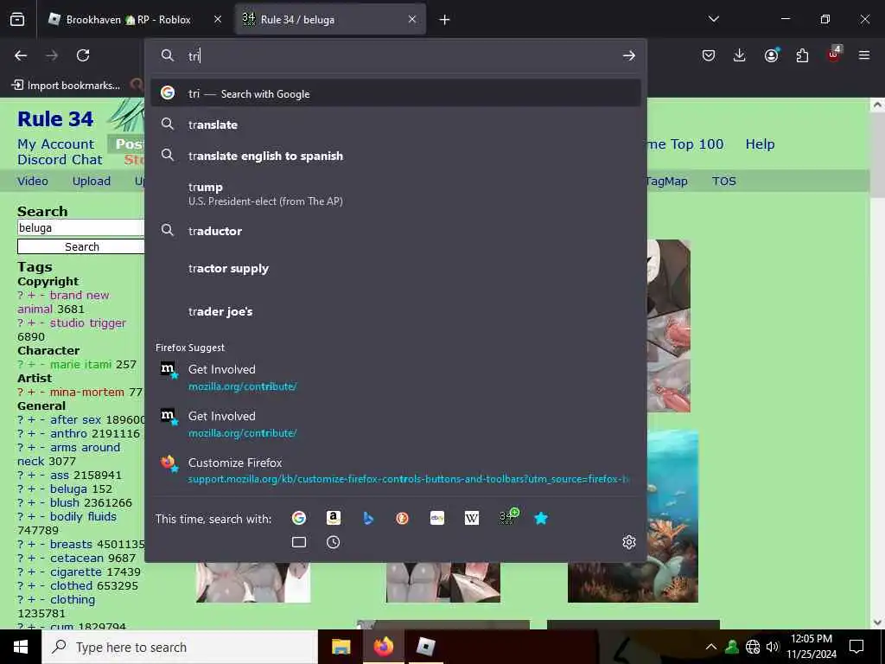The image size is (885, 664).
Task: Click the Upload submenu link
Action: (x=92, y=182)
